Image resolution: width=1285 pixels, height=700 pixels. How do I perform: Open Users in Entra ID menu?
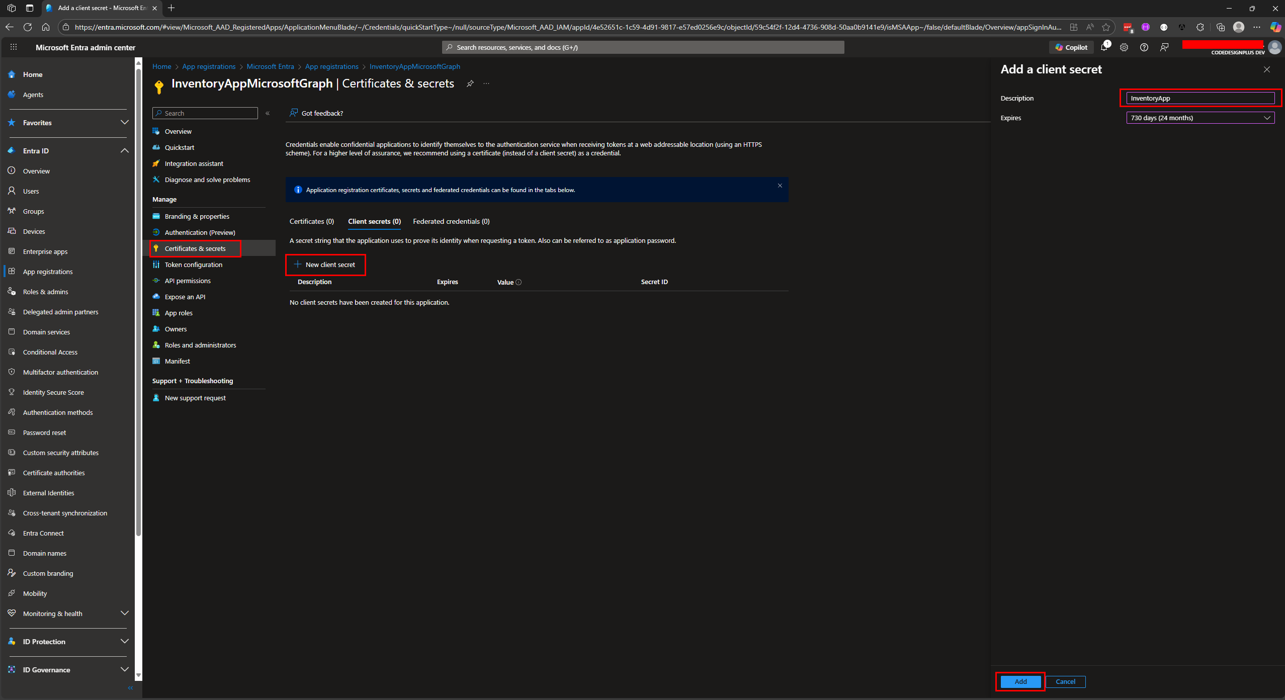tap(31, 191)
